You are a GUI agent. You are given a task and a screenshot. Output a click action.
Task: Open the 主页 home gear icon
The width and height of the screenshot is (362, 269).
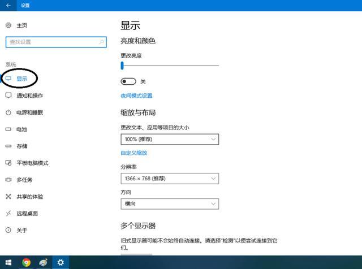pyautogui.click(x=8, y=25)
